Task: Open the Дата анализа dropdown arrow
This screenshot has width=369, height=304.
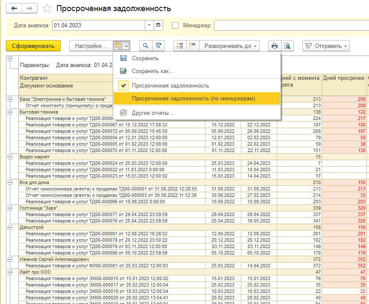Action: (149, 25)
